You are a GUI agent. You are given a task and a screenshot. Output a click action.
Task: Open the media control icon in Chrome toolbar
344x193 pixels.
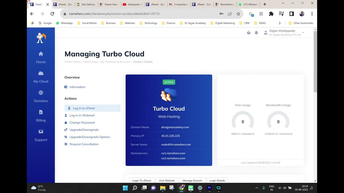(x=281, y=14)
